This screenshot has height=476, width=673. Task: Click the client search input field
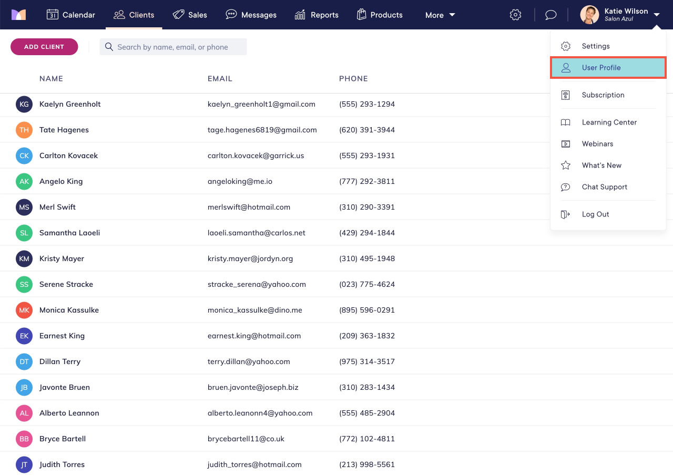(x=174, y=47)
